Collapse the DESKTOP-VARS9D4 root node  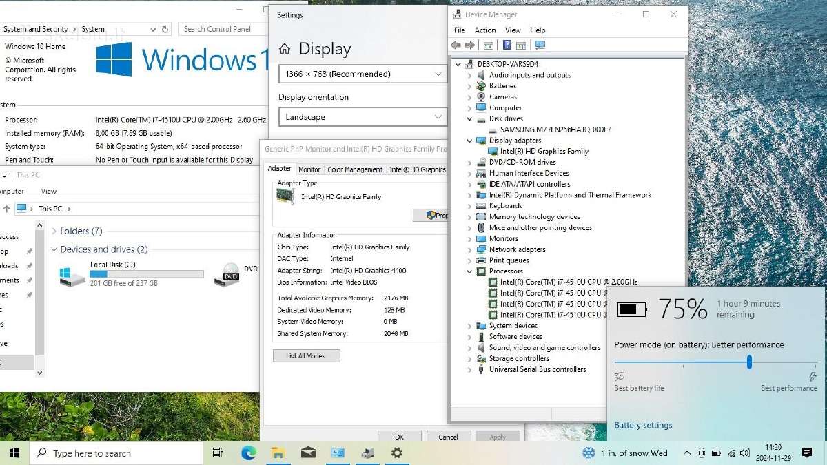click(458, 64)
